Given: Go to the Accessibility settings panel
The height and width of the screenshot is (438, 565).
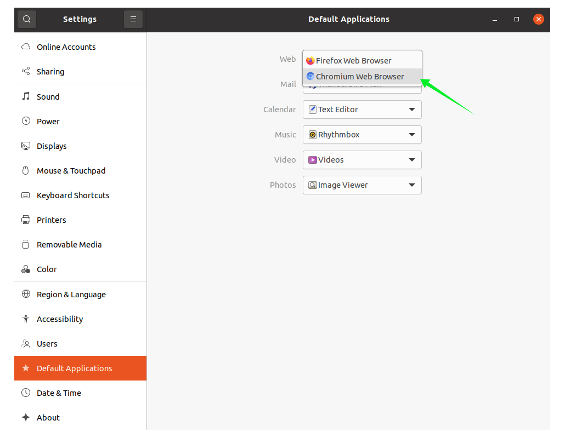Looking at the screenshot, I should point(80,319).
